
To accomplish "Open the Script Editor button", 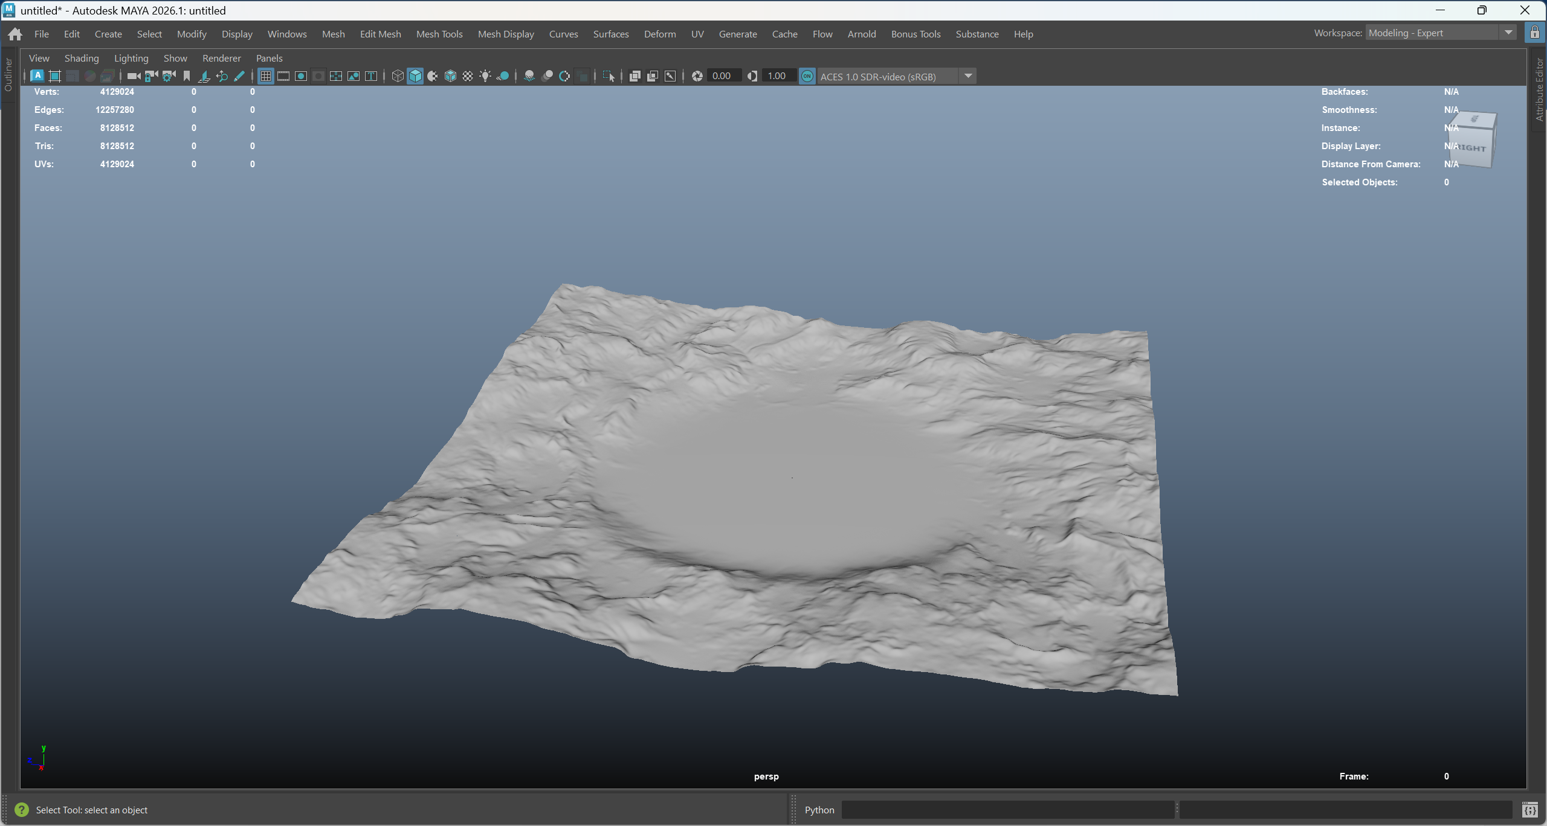I will tap(1530, 810).
